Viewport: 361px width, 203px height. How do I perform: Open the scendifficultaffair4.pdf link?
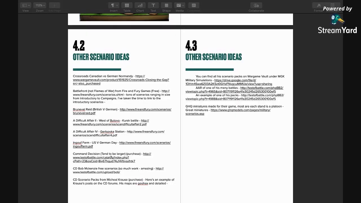146,131
